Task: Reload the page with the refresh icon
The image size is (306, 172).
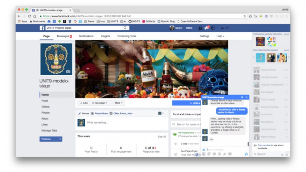Action: pos(29,16)
